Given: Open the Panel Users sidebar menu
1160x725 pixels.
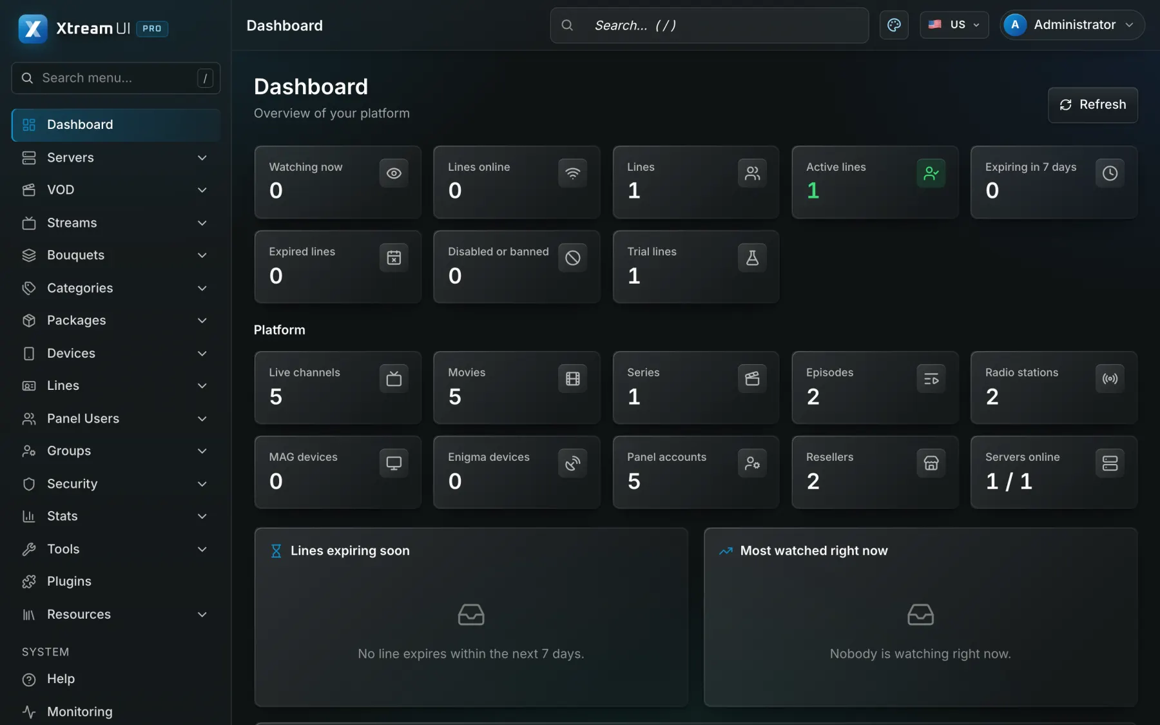Looking at the screenshot, I should click(x=116, y=419).
